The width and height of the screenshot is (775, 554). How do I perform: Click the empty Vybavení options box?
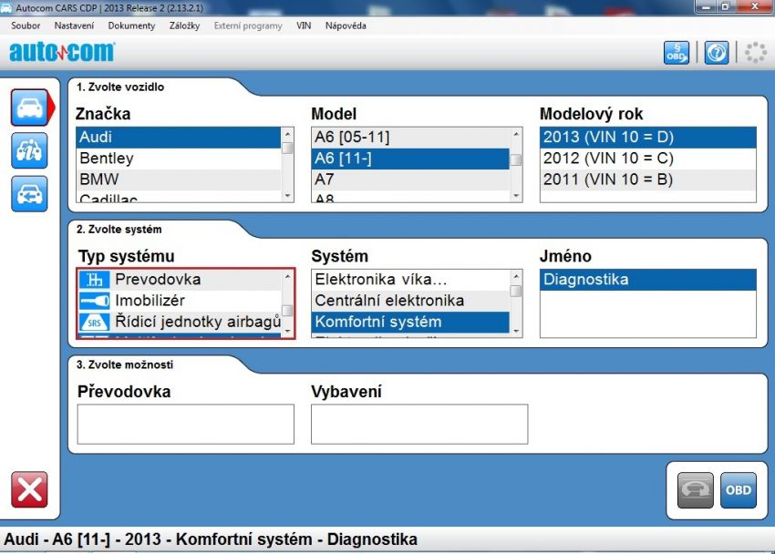tap(419, 424)
